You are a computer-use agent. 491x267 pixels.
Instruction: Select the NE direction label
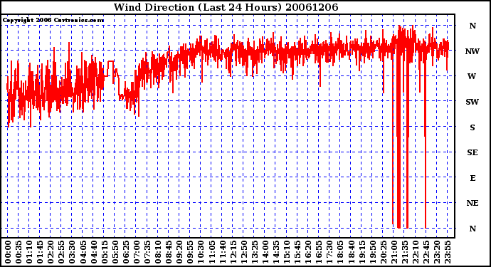472,204
